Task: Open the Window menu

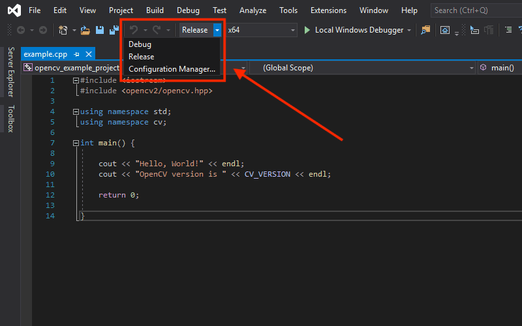Action: coord(373,10)
